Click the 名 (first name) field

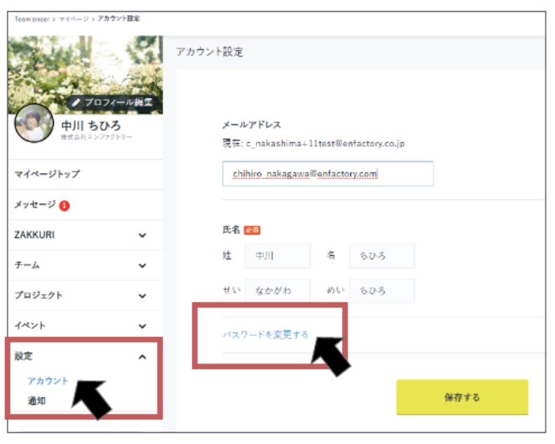381,256
